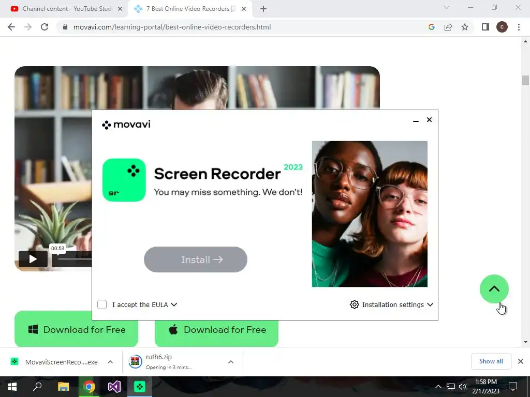Open File Explorer from taskbar
Image resolution: width=530 pixels, height=397 pixels.
tap(63, 387)
